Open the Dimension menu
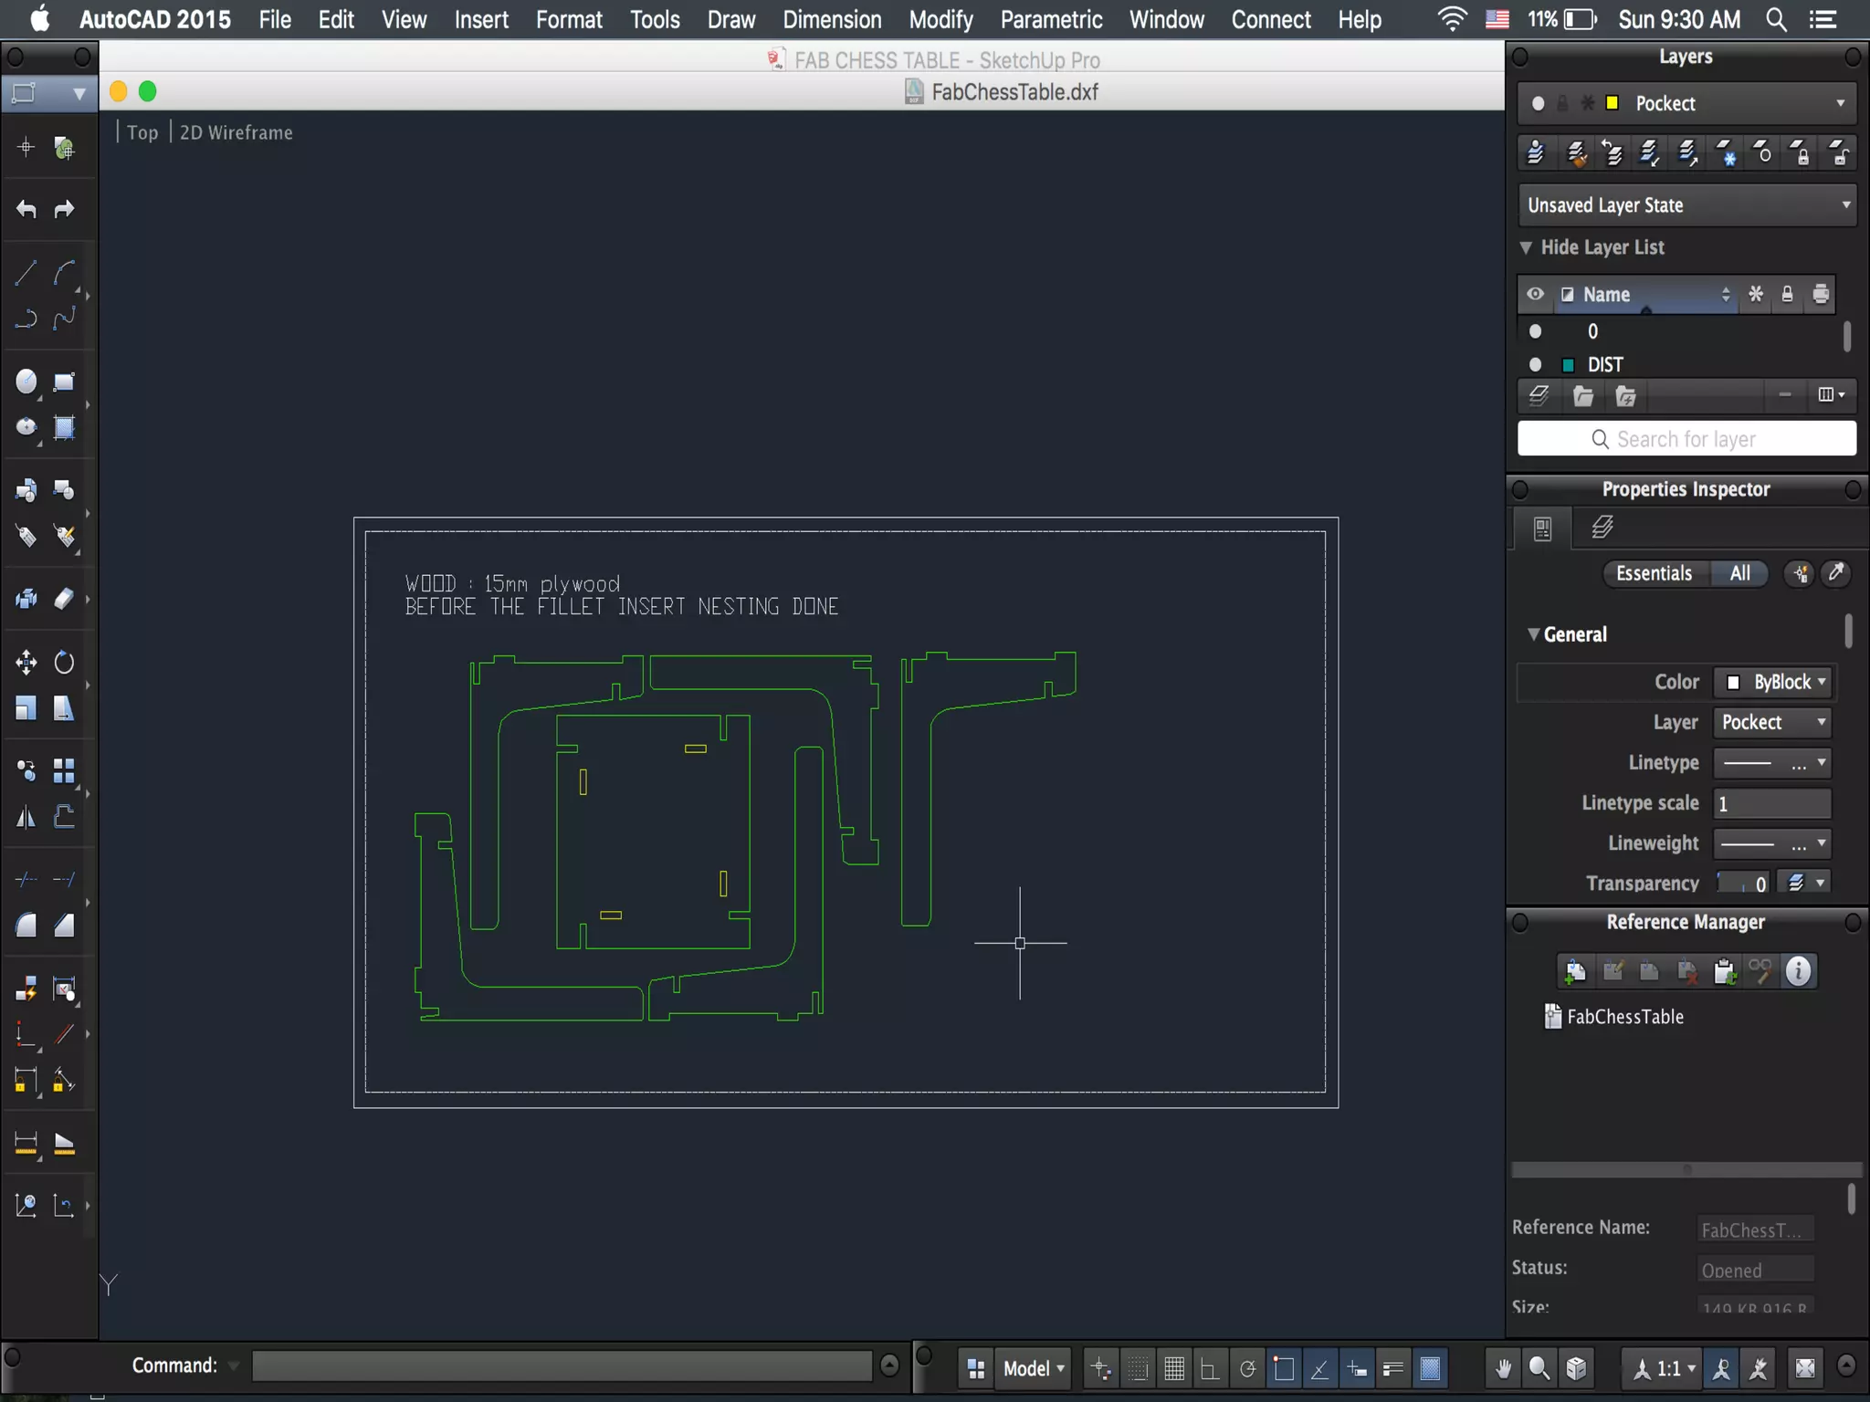1870x1402 pixels. coord(832,19)
